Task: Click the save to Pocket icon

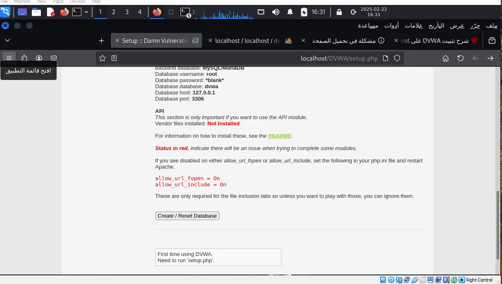Action: (x=54, y=58)
